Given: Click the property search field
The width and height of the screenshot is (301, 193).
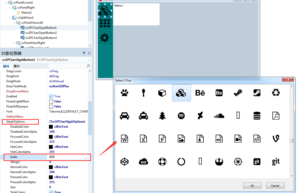Looking at the screenshot, I should tap(69, 66).
